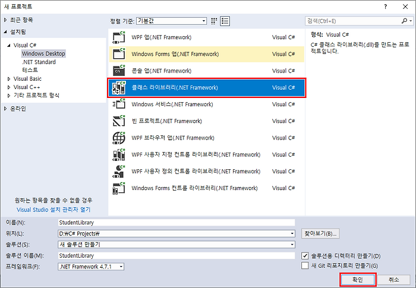
Task: Click the Windows Forms 앱 template icon
Action: pyautogui.click(x=119, y=54)
